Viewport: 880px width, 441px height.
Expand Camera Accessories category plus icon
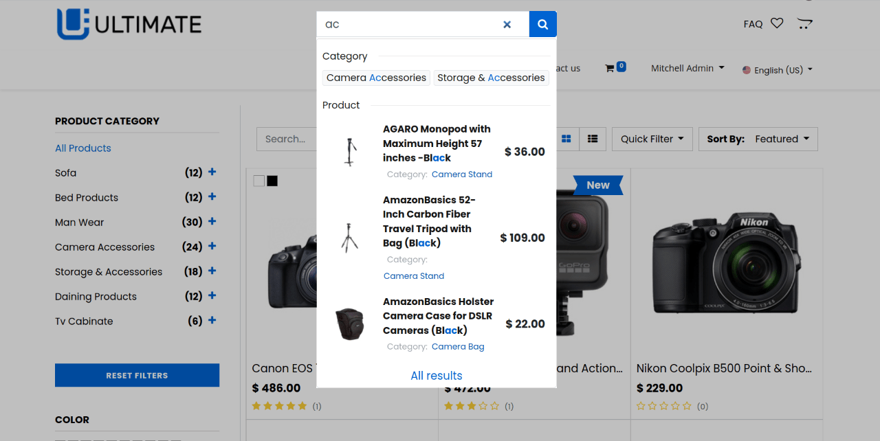pos(212,247)
